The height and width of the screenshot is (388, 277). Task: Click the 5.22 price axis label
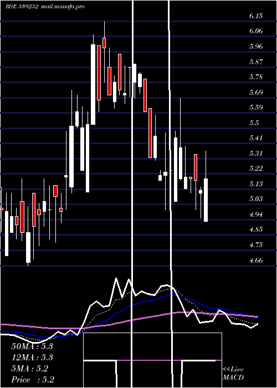[256, 169]
